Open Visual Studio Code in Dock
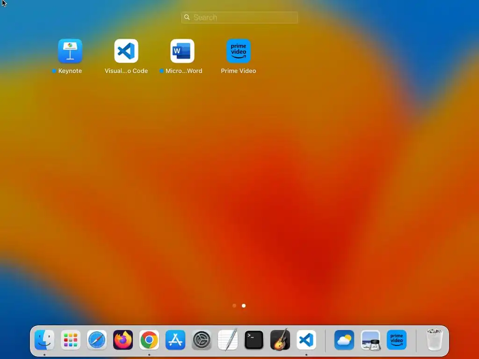 [306, 340]
